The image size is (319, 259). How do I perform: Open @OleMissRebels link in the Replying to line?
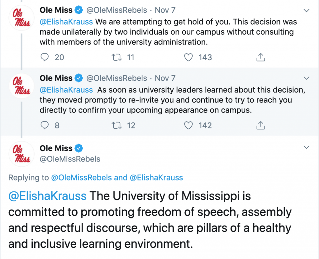[x=81, y=178]
